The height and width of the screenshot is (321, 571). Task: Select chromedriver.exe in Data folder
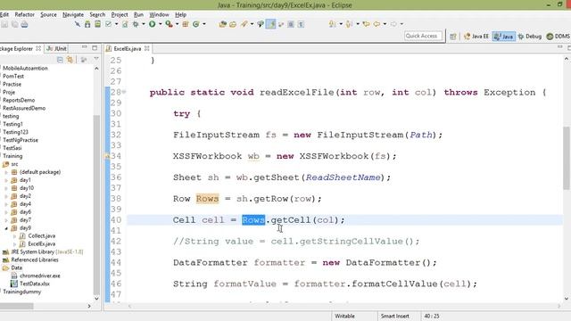[x=40, y=276]
